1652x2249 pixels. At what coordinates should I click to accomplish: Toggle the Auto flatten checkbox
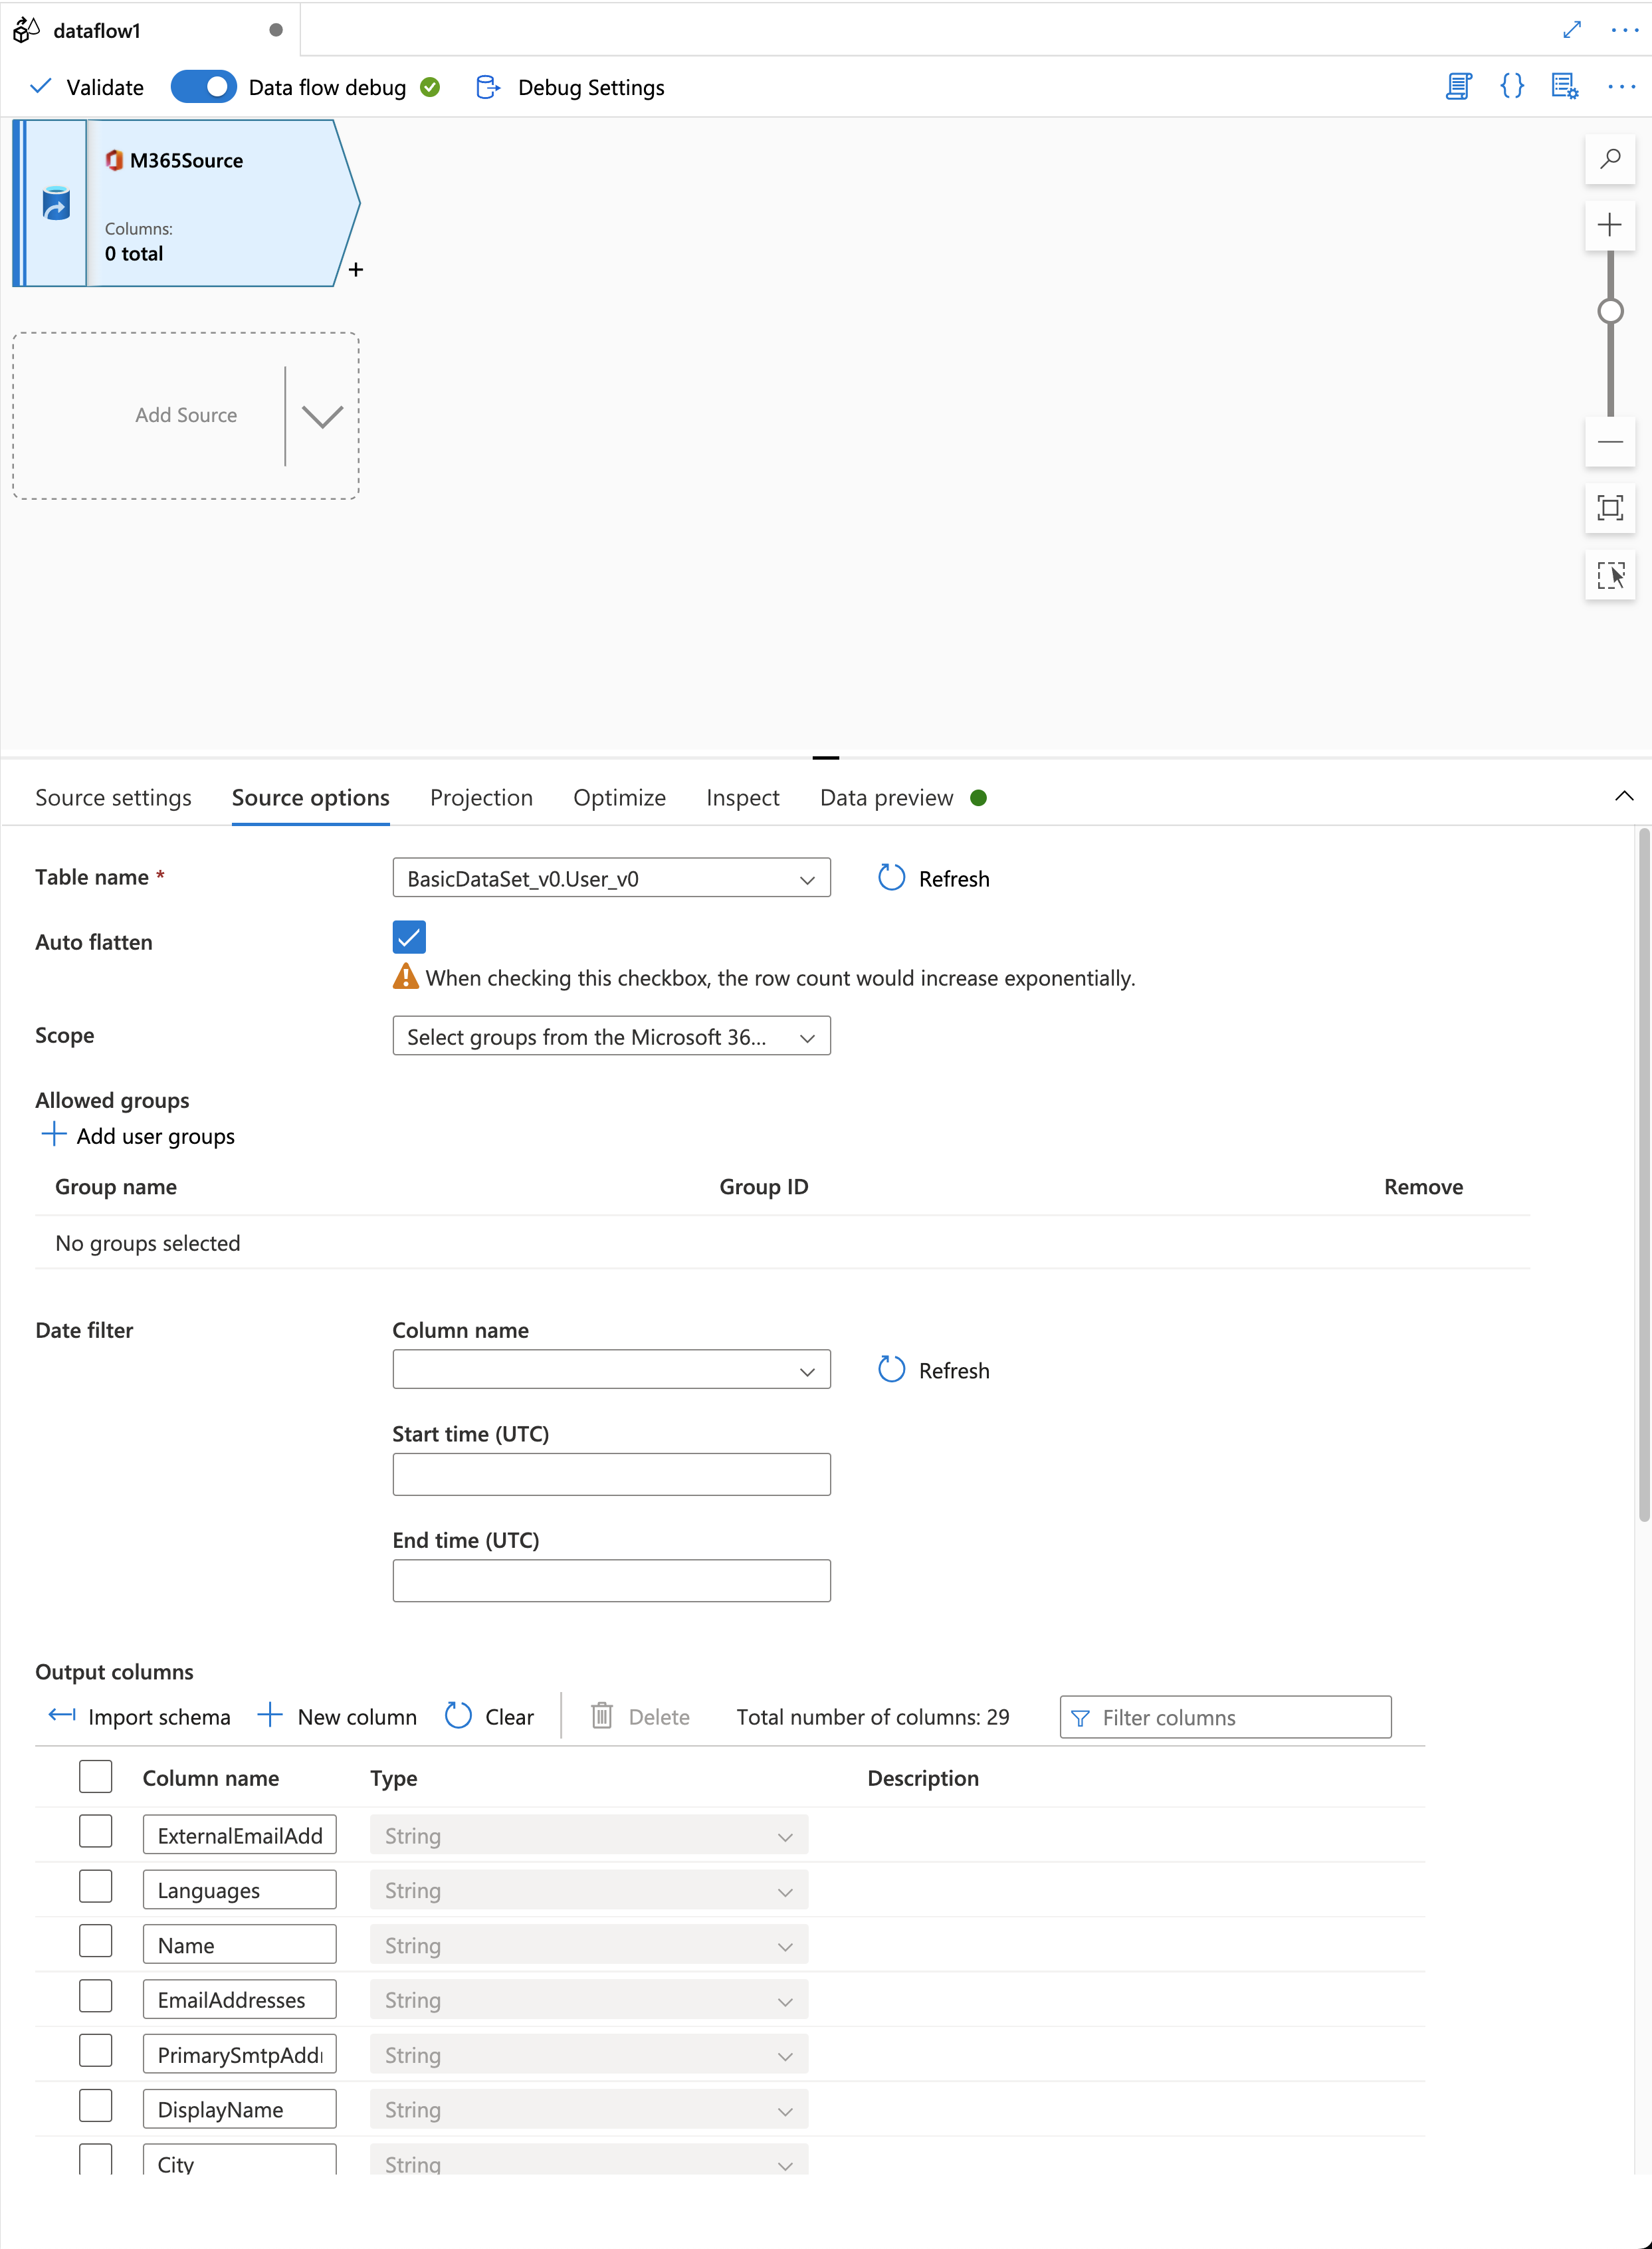409,938
